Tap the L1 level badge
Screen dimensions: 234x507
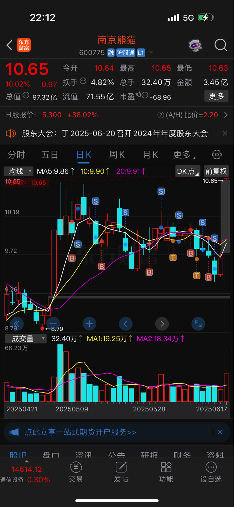(x=141, y=53)
